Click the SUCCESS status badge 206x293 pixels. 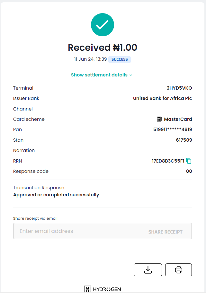(119, 59)
